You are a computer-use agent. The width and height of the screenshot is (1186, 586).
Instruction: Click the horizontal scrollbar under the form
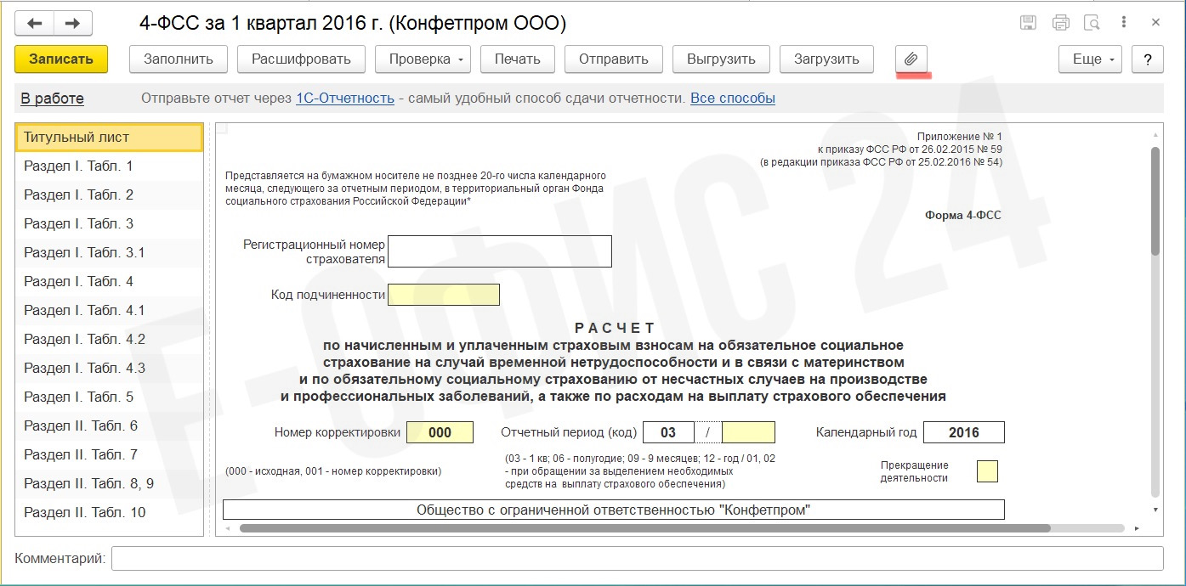coord(644,528)
